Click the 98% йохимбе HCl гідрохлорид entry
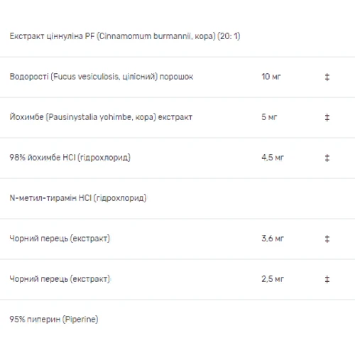Viewport: 355px width, 355px height. [70, 158]
